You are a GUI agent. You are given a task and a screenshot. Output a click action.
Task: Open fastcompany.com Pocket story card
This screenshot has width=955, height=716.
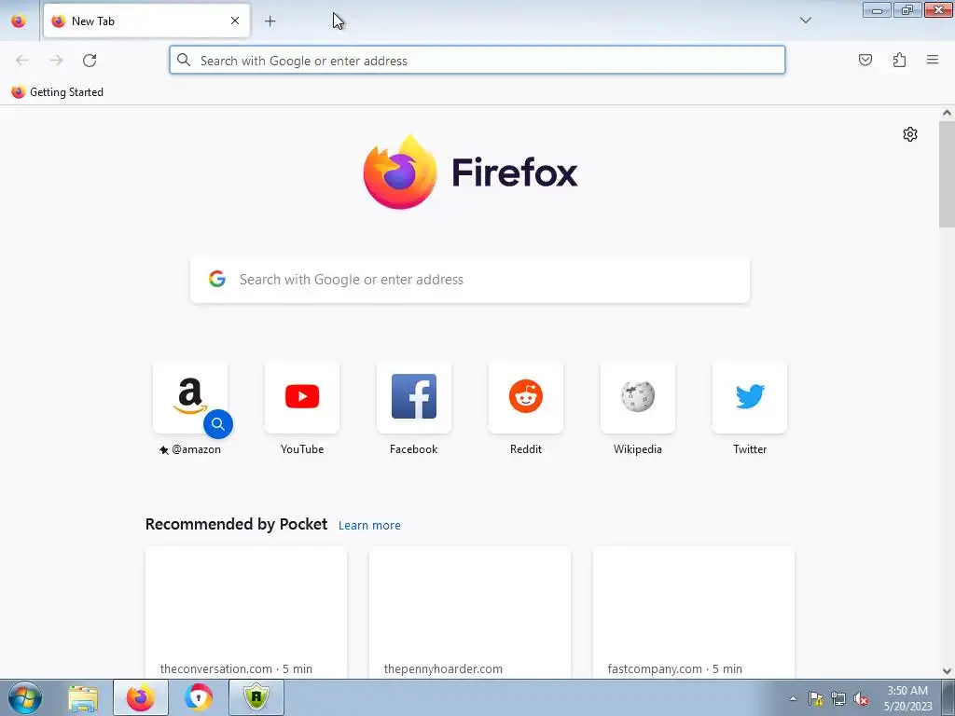(x=694, y=612)
